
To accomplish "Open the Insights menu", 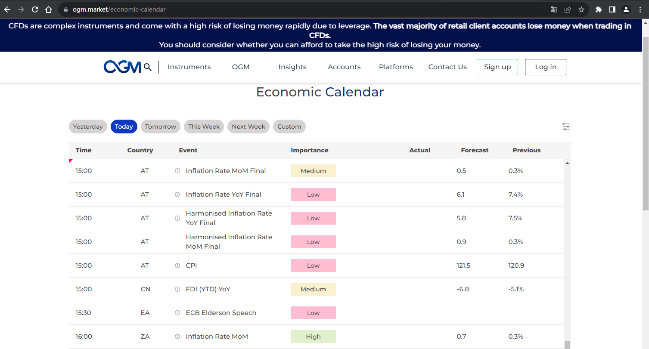I will [x=292, y=67].
